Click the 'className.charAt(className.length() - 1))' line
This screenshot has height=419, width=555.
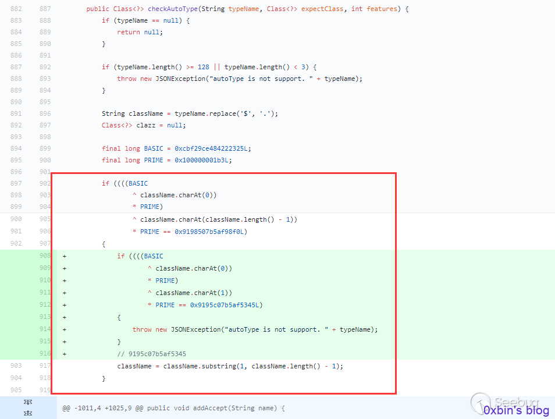(215, 219)
